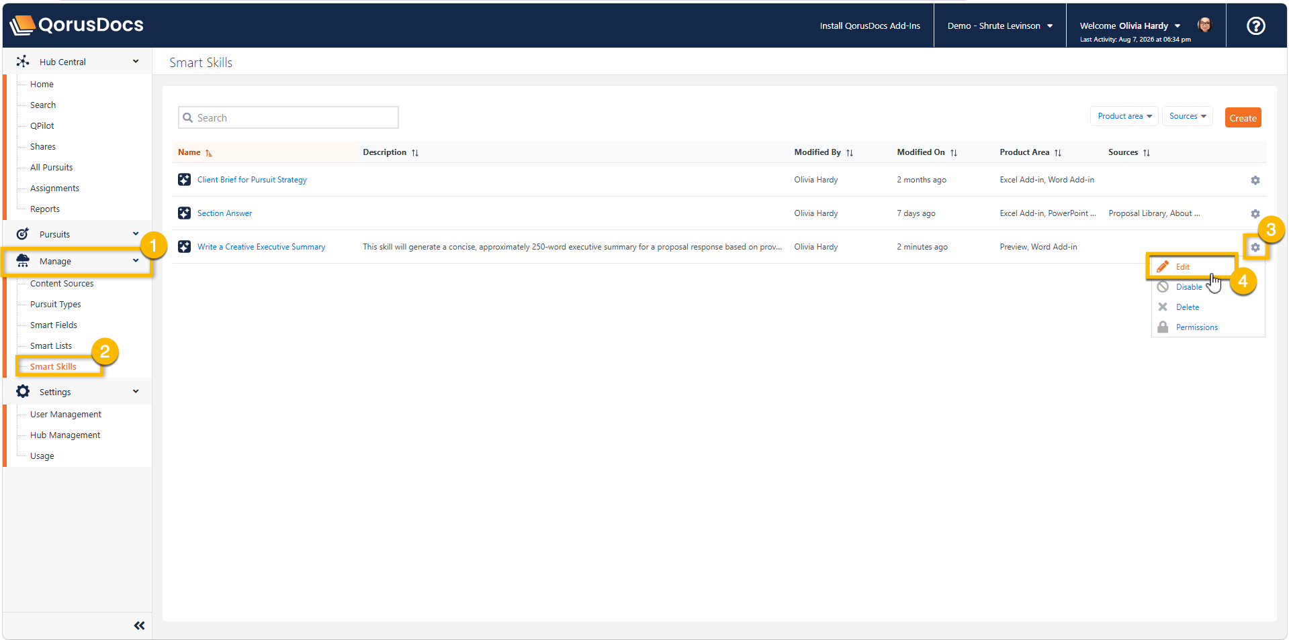This screenshot has height=640, width=1289.
Task: Open the help question mark icon
Action: point(1255,25)
